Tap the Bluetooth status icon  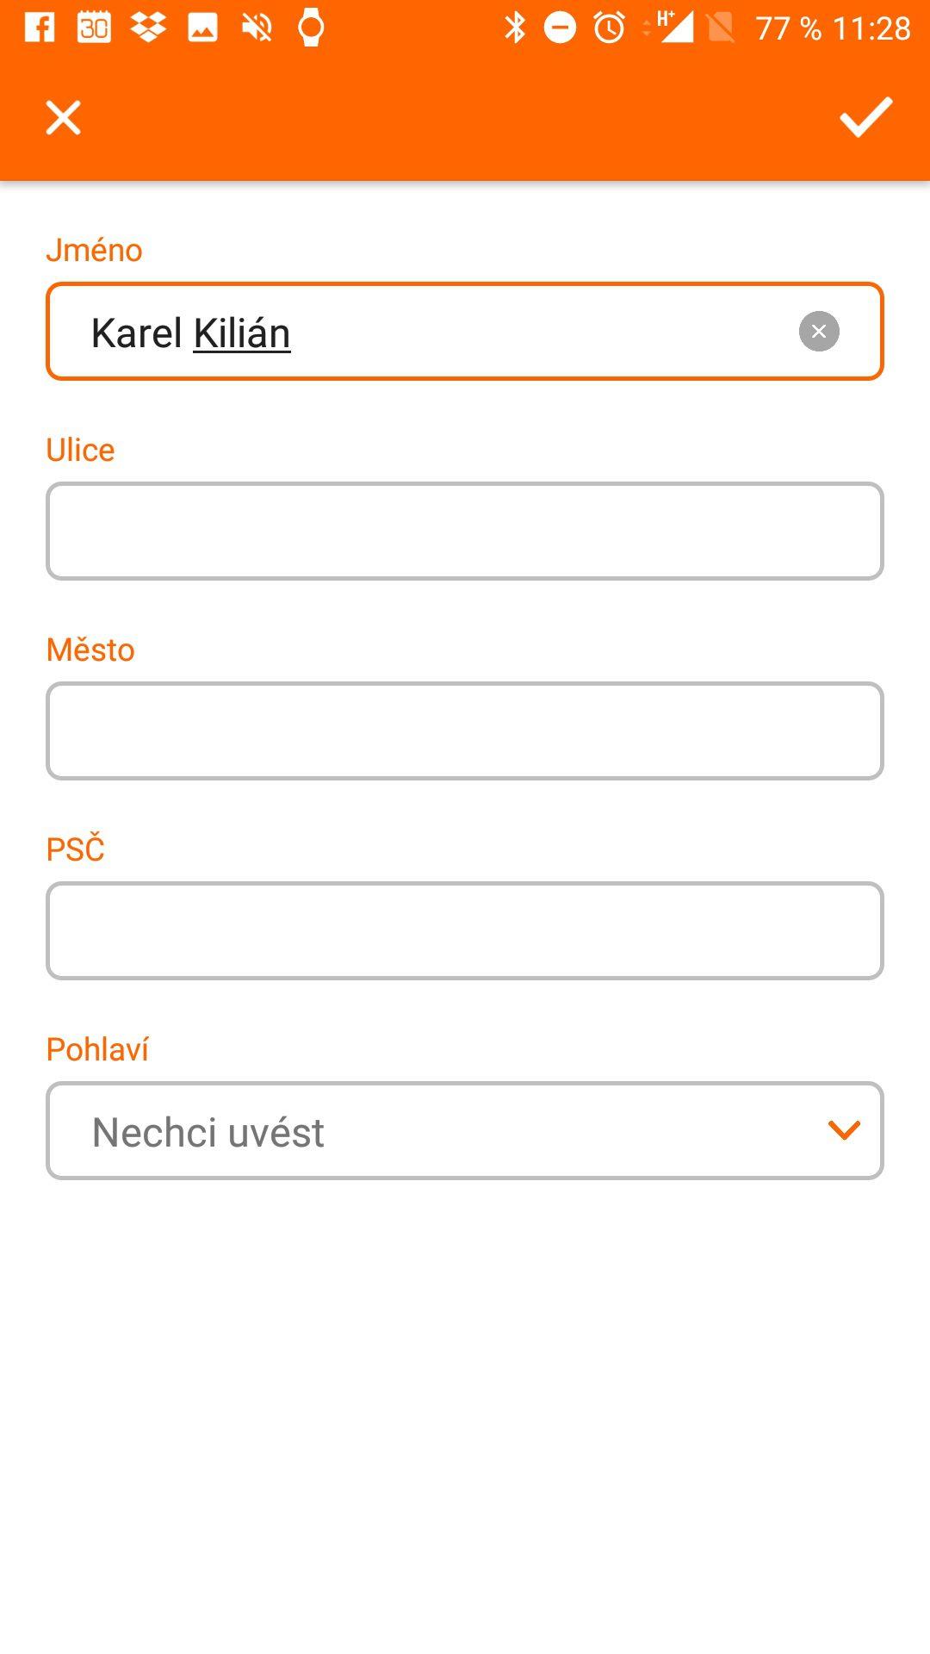coord(515,28)
